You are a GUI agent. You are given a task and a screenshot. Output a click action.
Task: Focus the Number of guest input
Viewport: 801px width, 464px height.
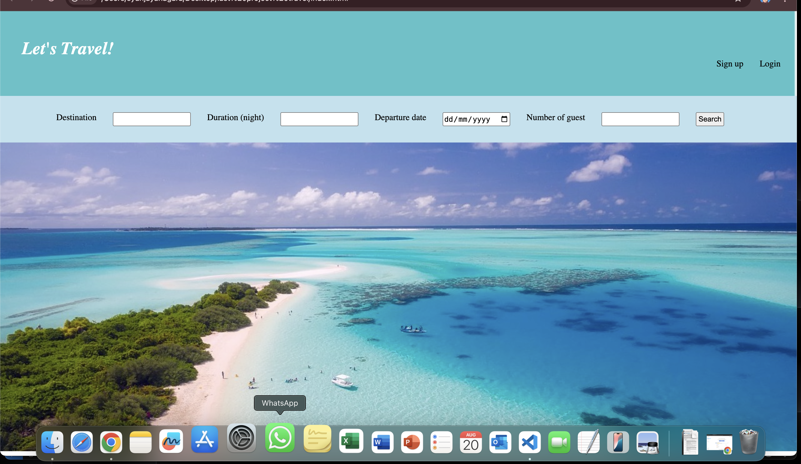[640, 119]
